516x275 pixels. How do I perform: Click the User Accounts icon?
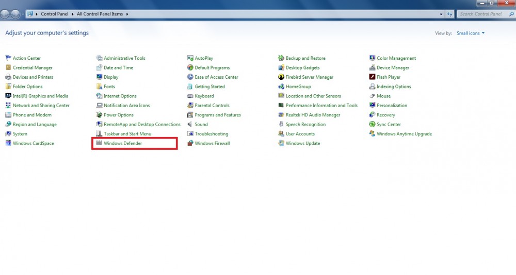click(281, 134)
